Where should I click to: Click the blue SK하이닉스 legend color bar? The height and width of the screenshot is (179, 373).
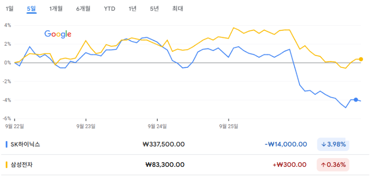point(6,144)
